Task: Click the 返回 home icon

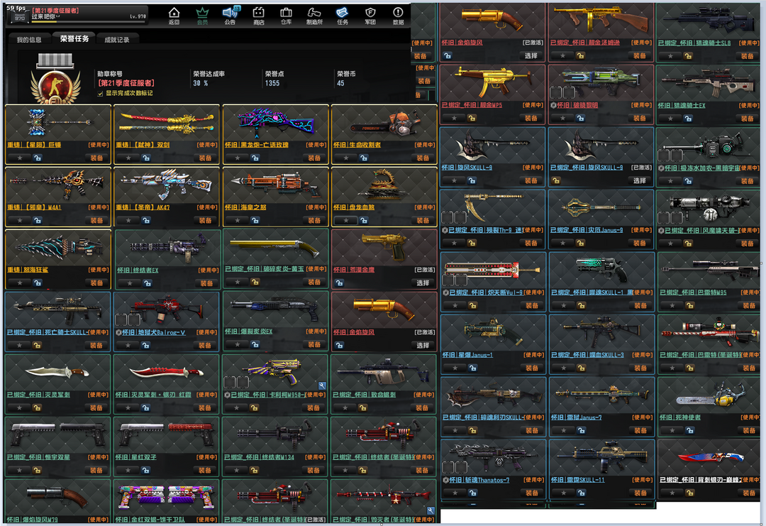Action: (174, 15)
